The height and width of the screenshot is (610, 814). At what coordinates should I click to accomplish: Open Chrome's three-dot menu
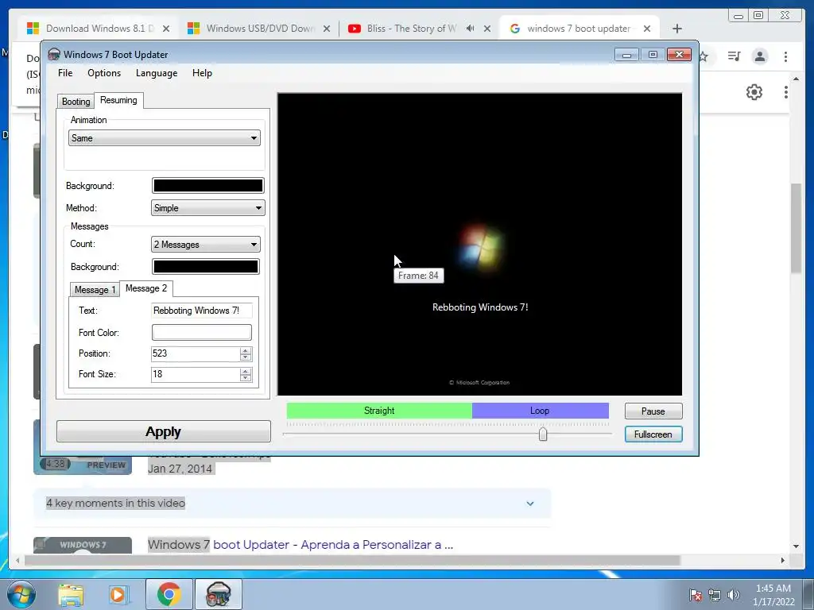click(x=786, y=56)
